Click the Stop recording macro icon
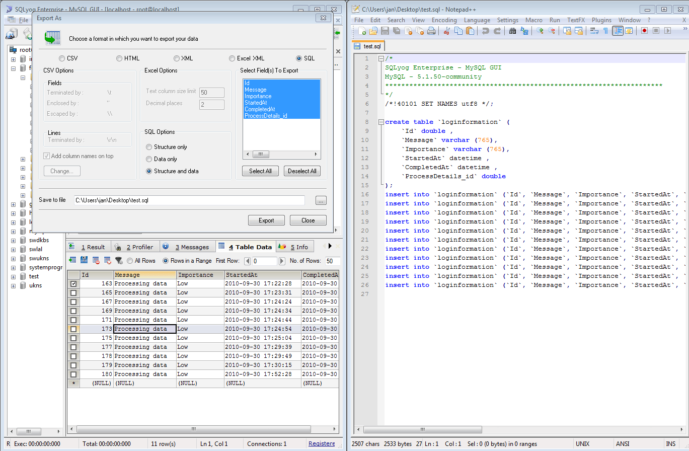 click(x=656, y=31)
